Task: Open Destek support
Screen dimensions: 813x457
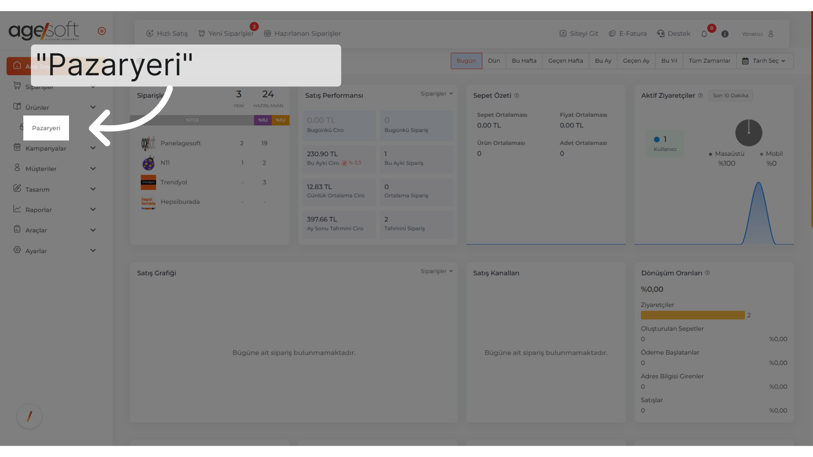Action: coord(674,33)
